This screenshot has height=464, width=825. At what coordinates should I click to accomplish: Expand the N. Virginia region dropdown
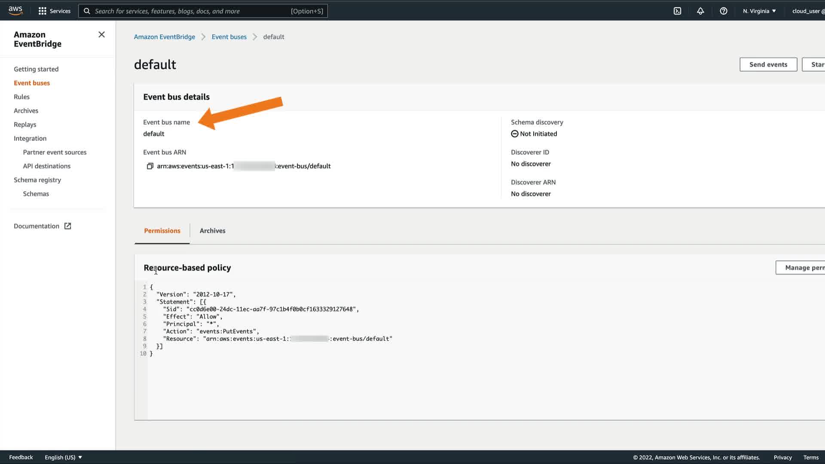click(759, 11)
